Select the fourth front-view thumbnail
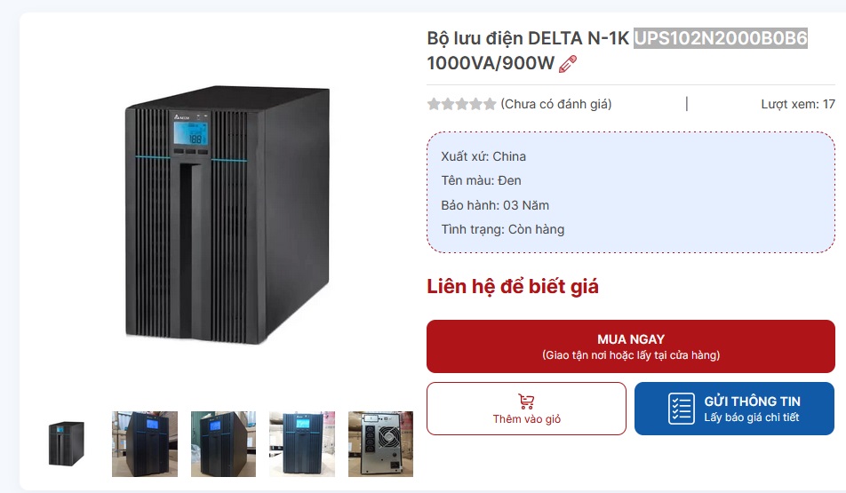The width and height of the screenshot is (846, 493). (x=302, y=444)
